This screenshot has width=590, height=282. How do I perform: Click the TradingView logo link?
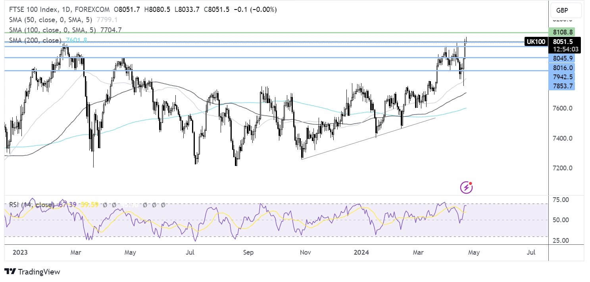tap(32, 272)
